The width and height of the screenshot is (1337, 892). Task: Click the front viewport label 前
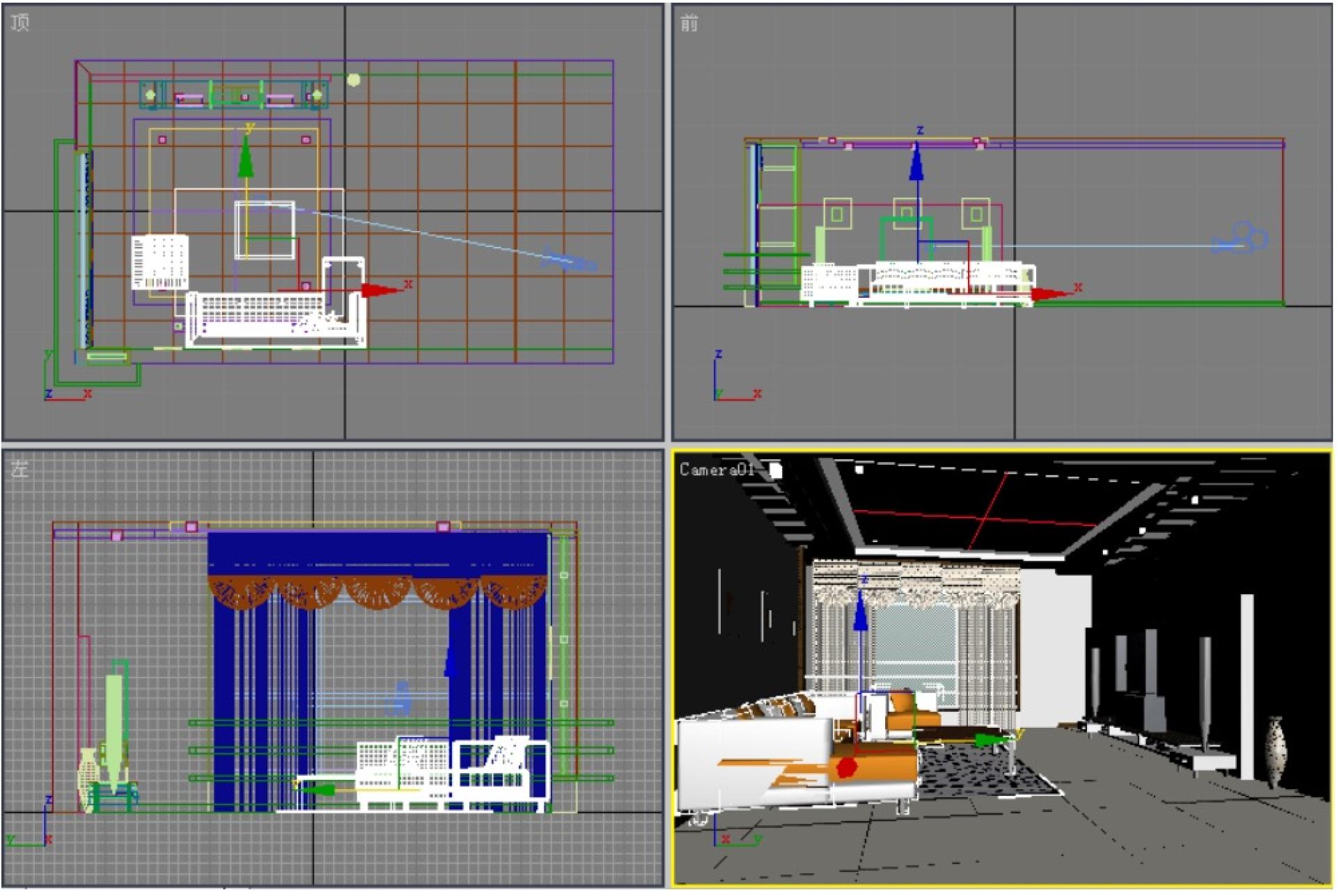689,24
